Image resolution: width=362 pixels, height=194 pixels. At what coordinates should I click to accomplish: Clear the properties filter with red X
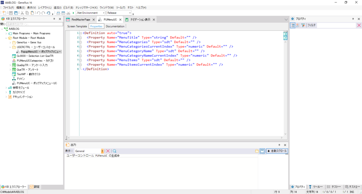coord(359,25)
